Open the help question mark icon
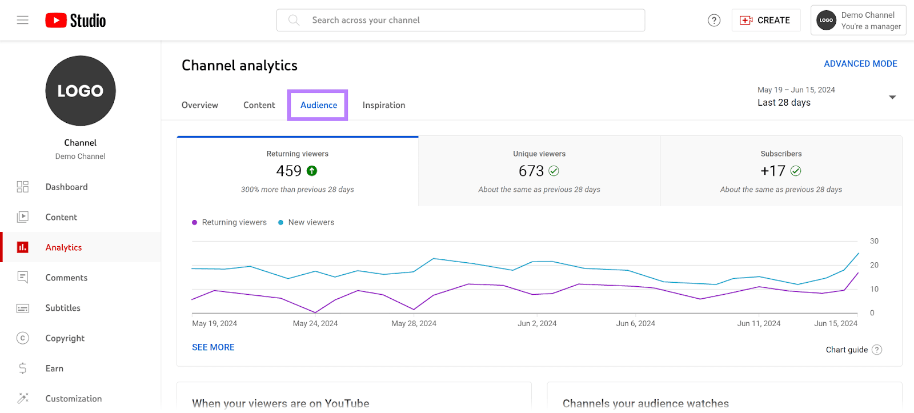The height and width of the screenshot is (413, 914). (x=713, y=21)
